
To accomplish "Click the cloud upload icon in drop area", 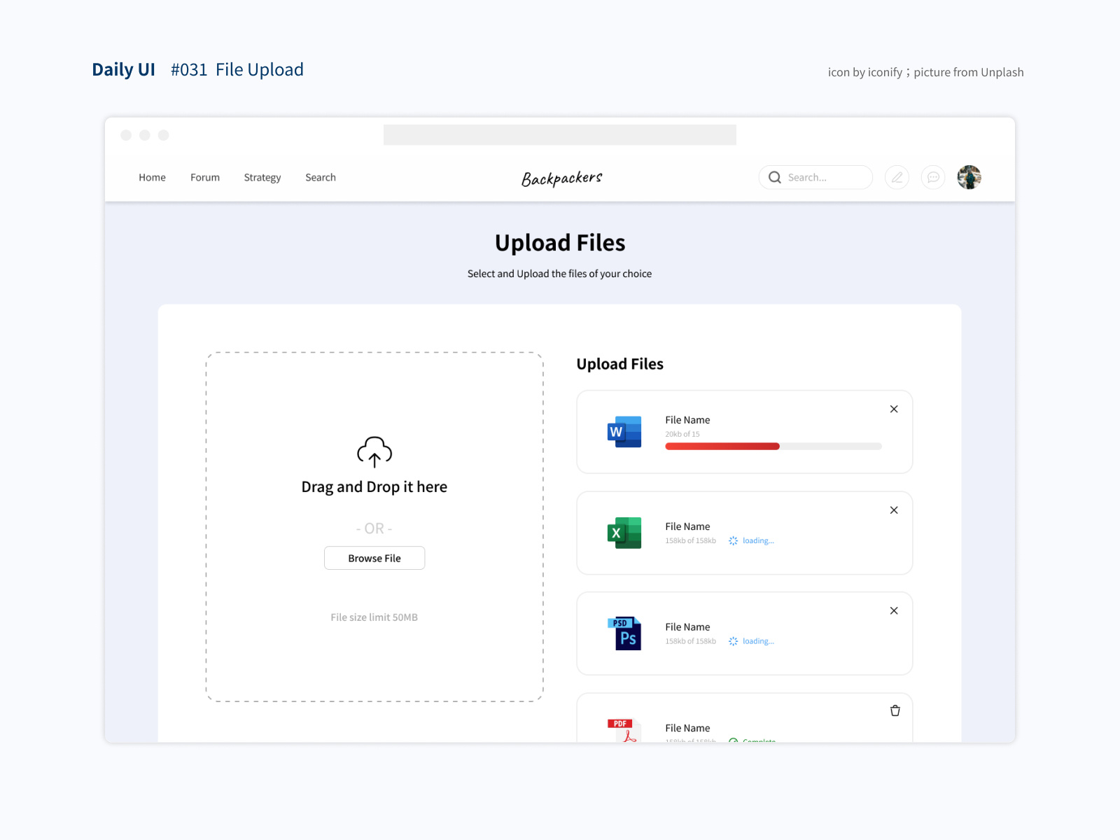I will pyautogui.click(x=374, y=452).
